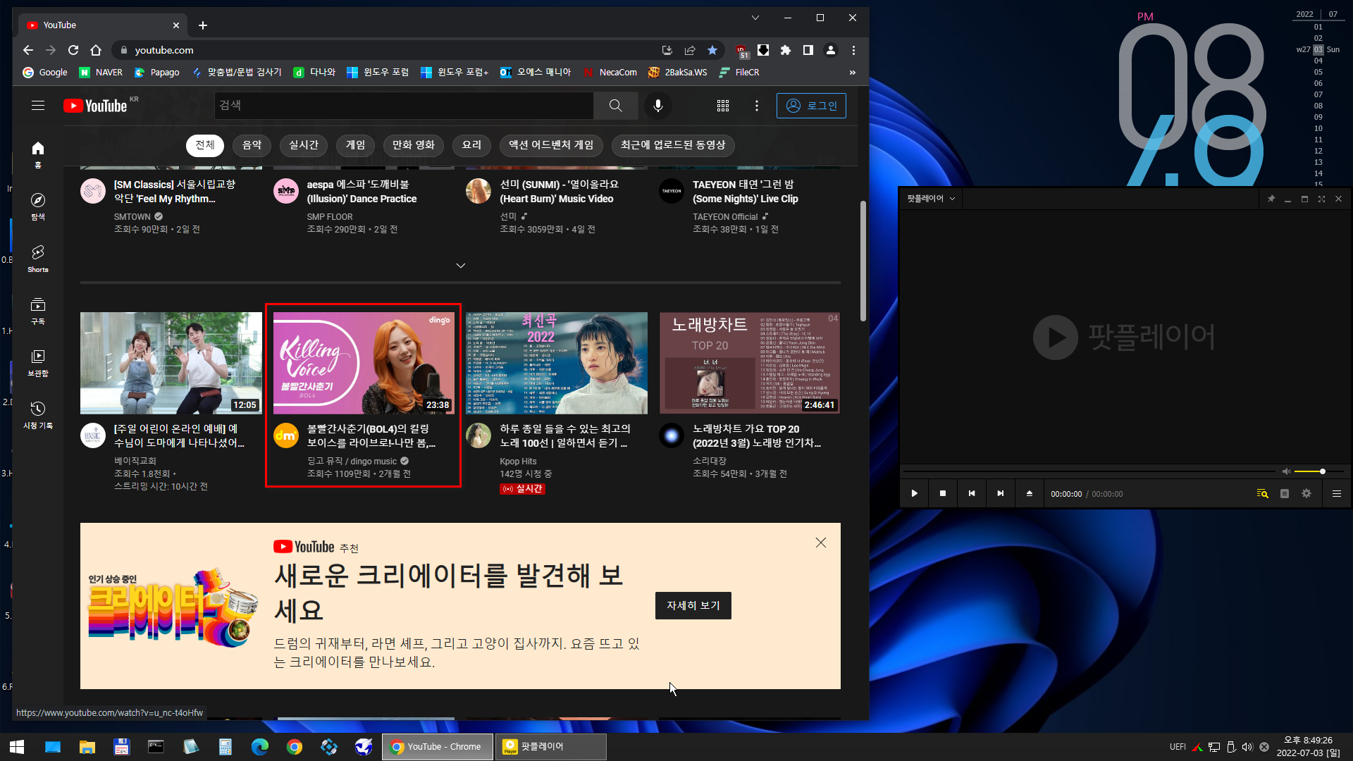Open the Kpop Hits channel link

pyautogui.click(x=518, y=462)
